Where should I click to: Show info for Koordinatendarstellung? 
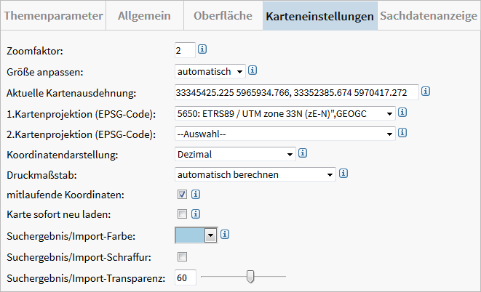click(x=302, y=153)
